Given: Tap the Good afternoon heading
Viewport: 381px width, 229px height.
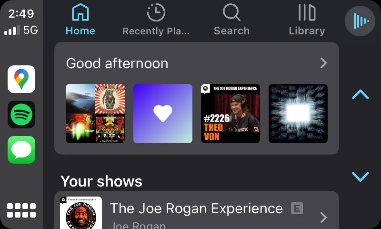Looking at the screenshot, I should [117, 63].
